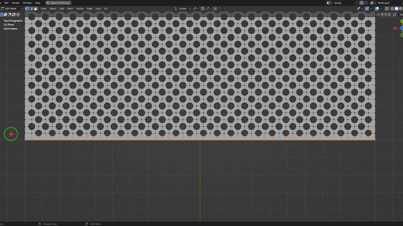Screen dimensions: 403x226
Task: Open object visibility and selectability dropdown
Action: pos(360,8)
